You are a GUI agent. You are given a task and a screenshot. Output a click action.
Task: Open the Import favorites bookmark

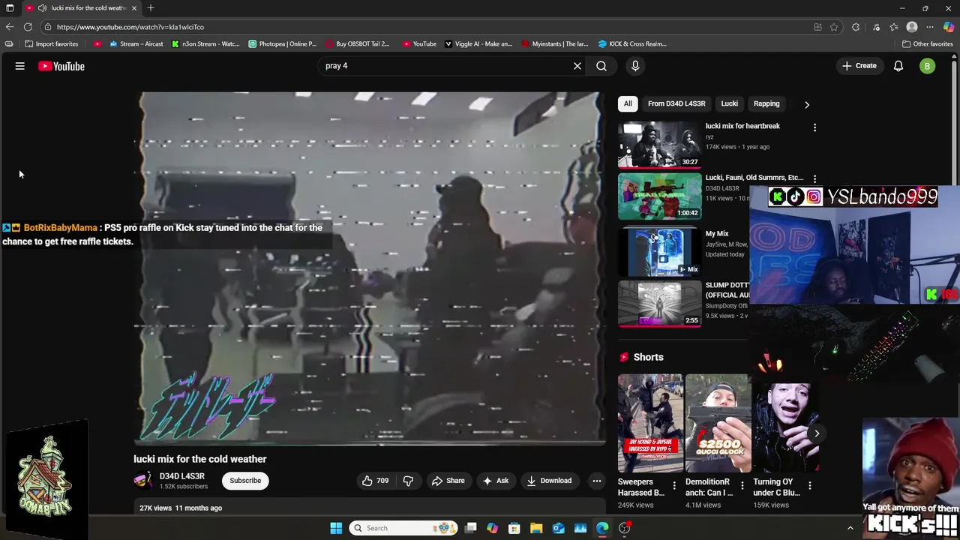pos(52,43)
